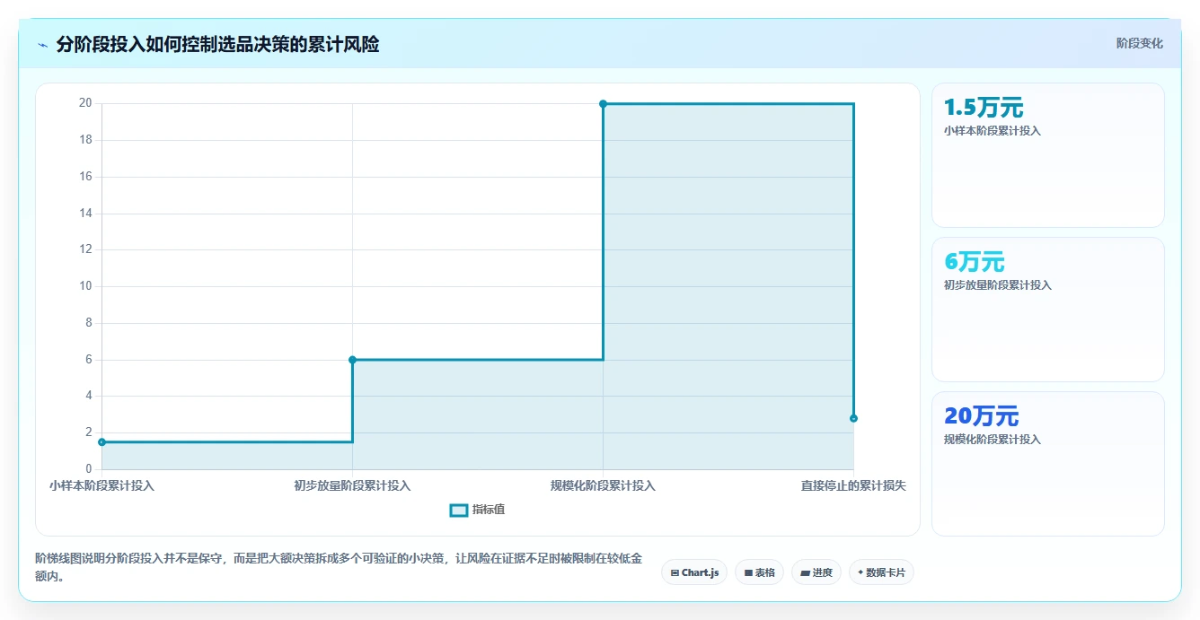Click the x-axis label 规模化阶段累计投入
The image size is (1200, 620).
pos(603,485)
